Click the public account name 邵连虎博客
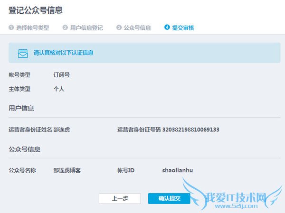285x213 pixels. click(x=67, y=170)
